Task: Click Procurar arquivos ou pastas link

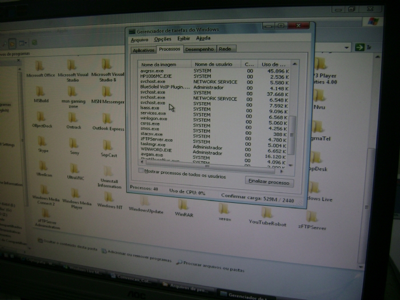Action: coord(210,266)
